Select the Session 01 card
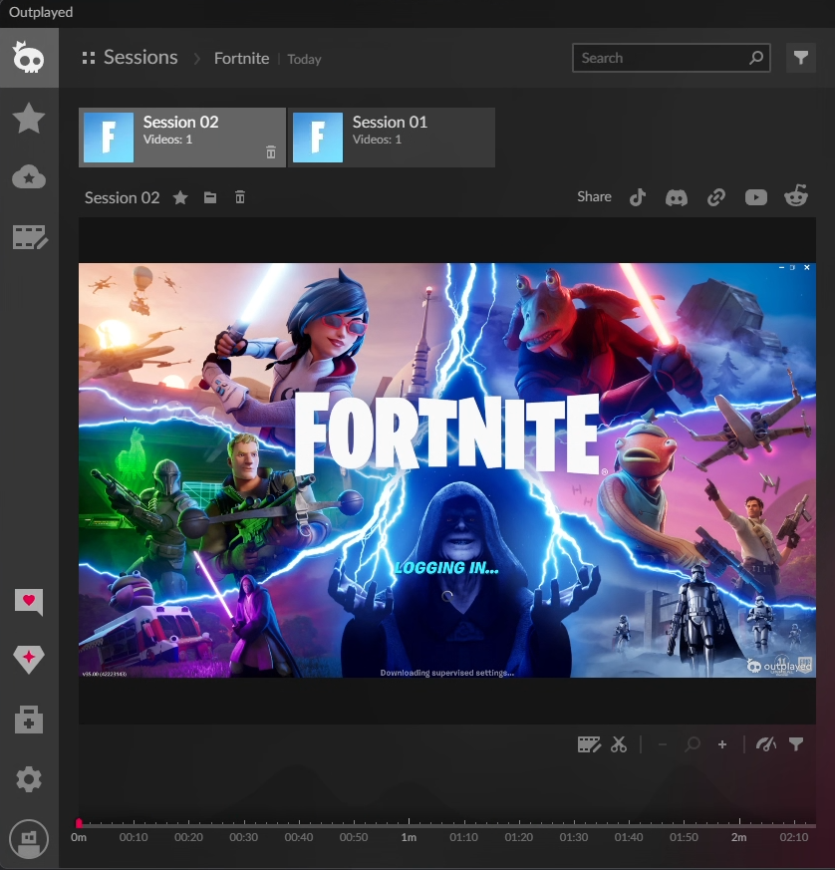The width and height of the screenshot is (835, 870). [x=392, y=138]
